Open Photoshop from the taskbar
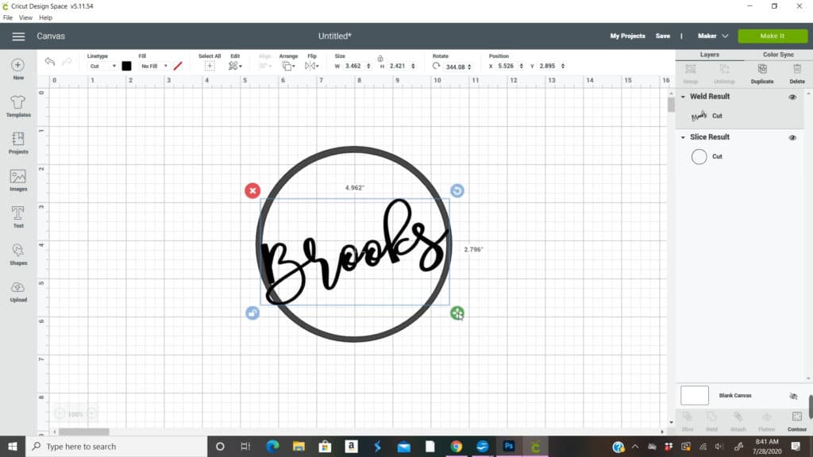 pyautogui.click(x=509, y=446)
